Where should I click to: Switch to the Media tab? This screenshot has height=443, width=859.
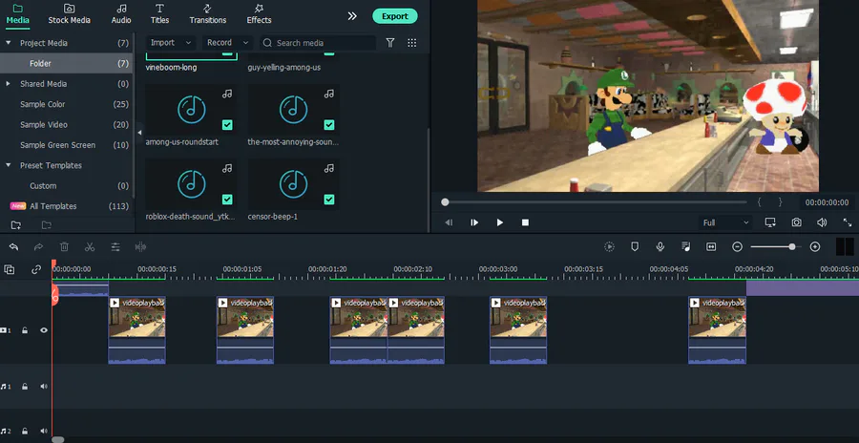(17, 15)
